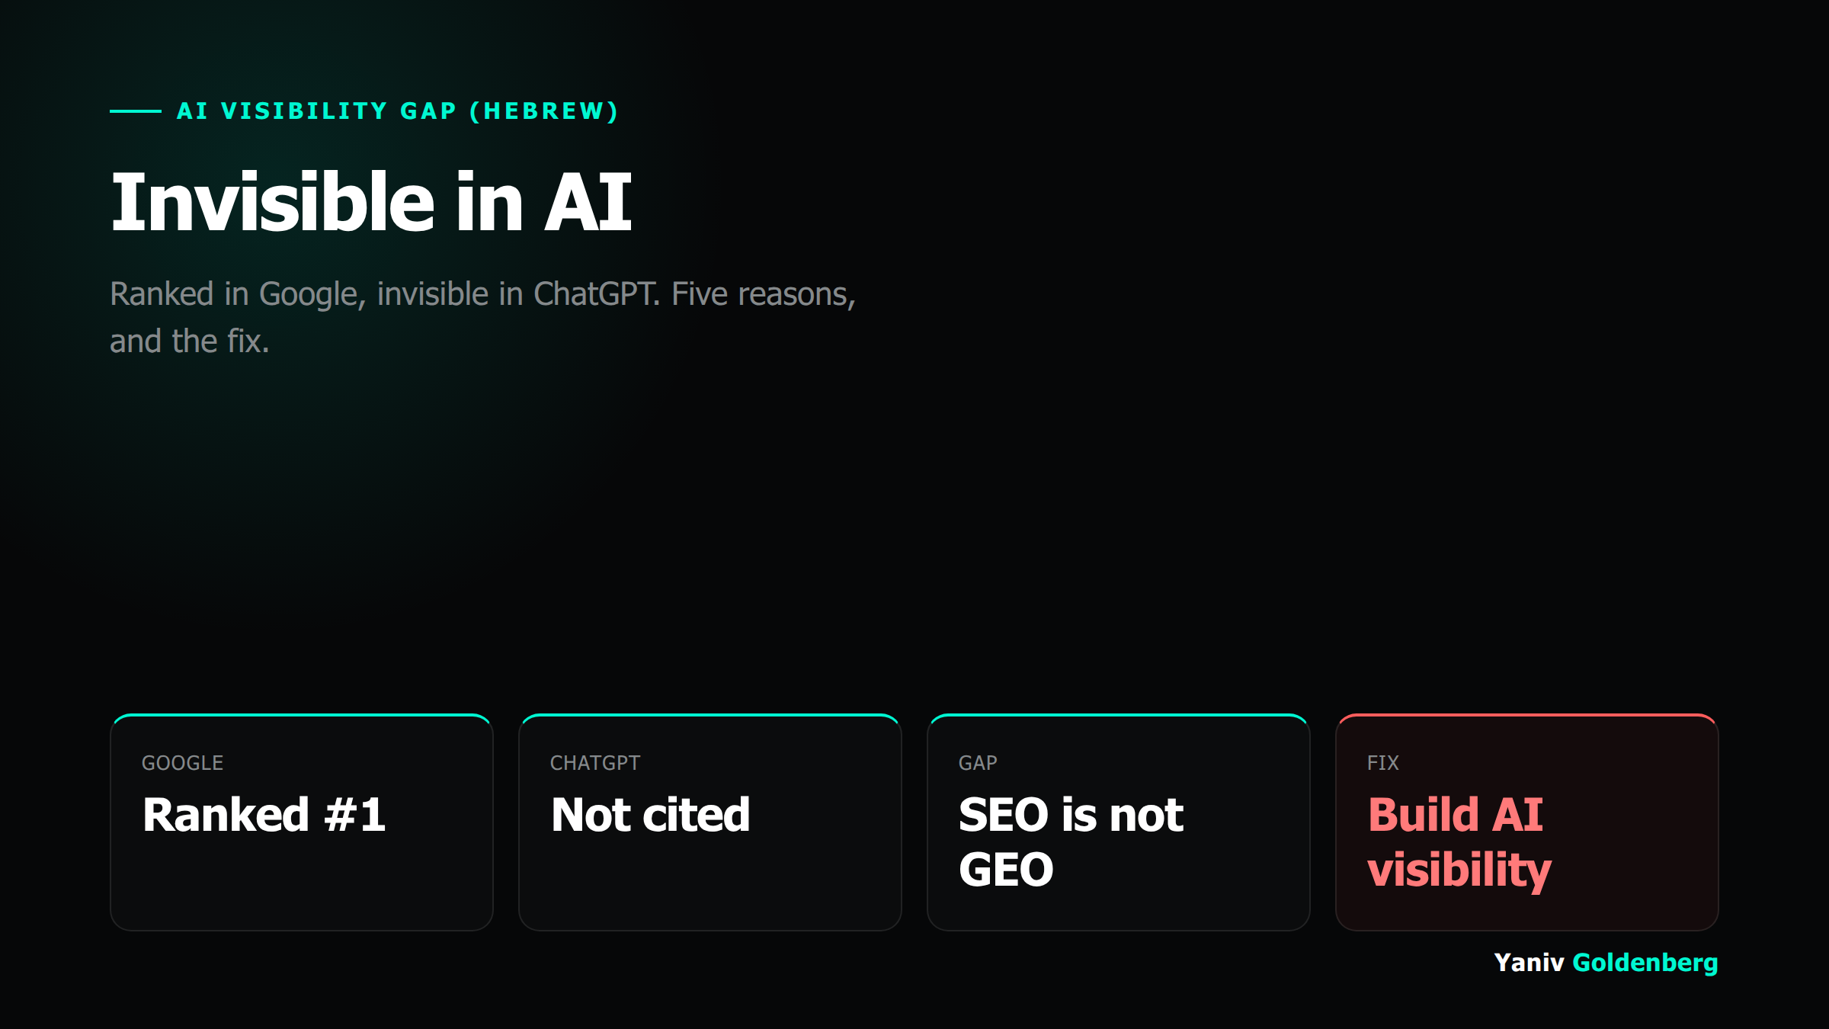Open the red FIX card
1829x1029 pixels.
click(x=1527, y=822)
